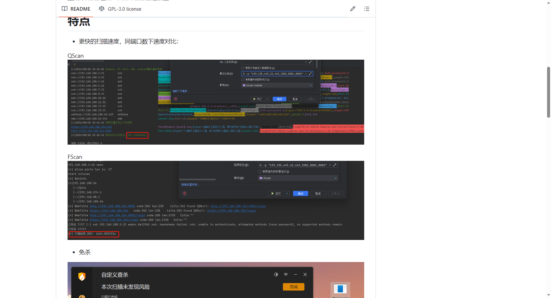Click the pencil edit README icon

tap(353, 9)
